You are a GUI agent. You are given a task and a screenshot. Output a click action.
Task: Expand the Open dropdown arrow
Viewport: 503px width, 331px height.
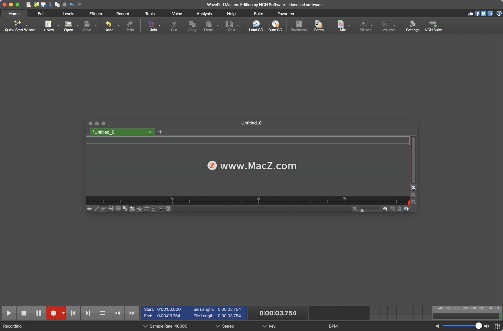pyautogui.click(x=78, y=25)
